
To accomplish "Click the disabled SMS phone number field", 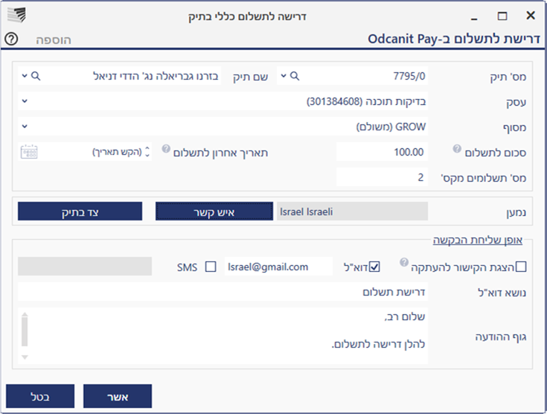I will click(x=85, y=267).
